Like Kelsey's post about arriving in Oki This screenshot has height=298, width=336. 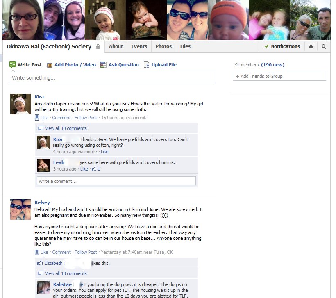pos(44,252)
